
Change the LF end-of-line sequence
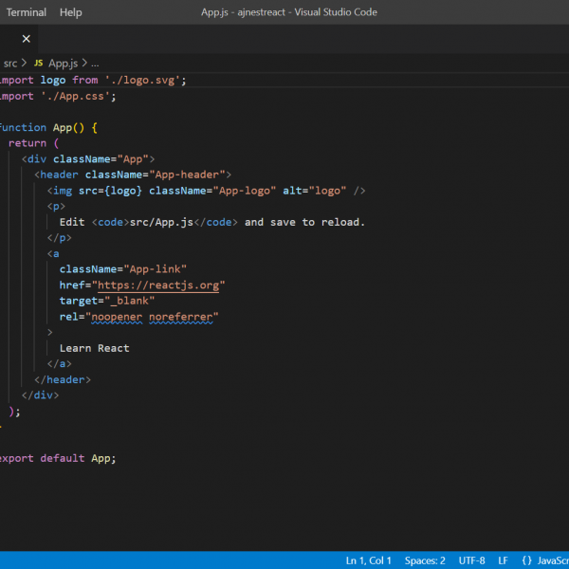504,560
